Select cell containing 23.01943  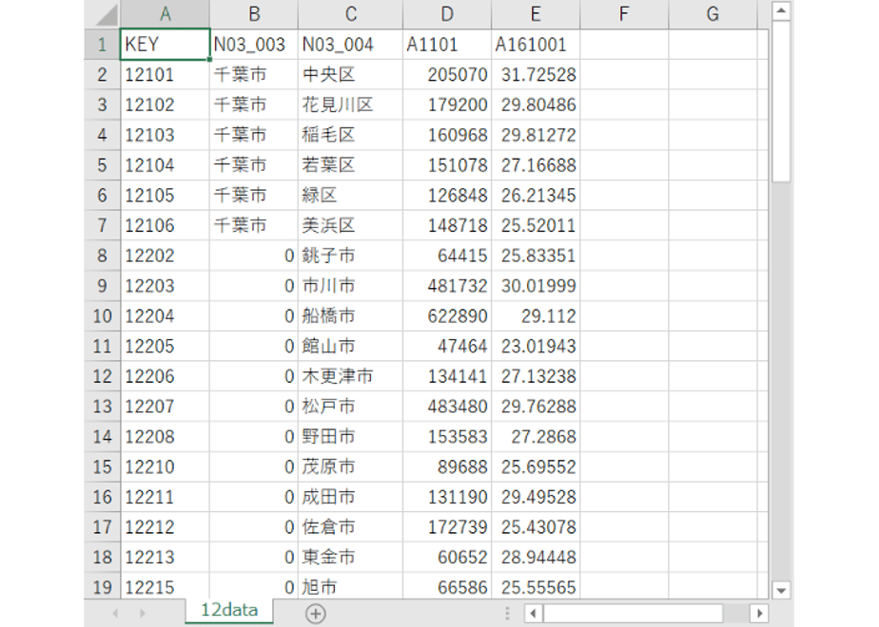click(x=536, y=346)
